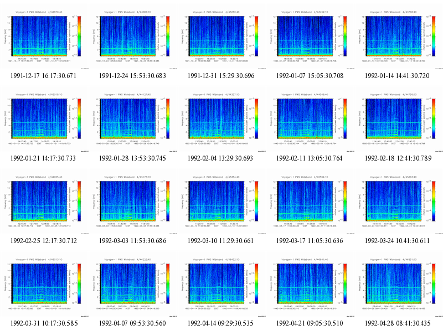Click the caption text 1992-01-14 14:41:30.720
Image resolution: width=443 pixels, height=330 pixels.
click(x=397, y=76)
